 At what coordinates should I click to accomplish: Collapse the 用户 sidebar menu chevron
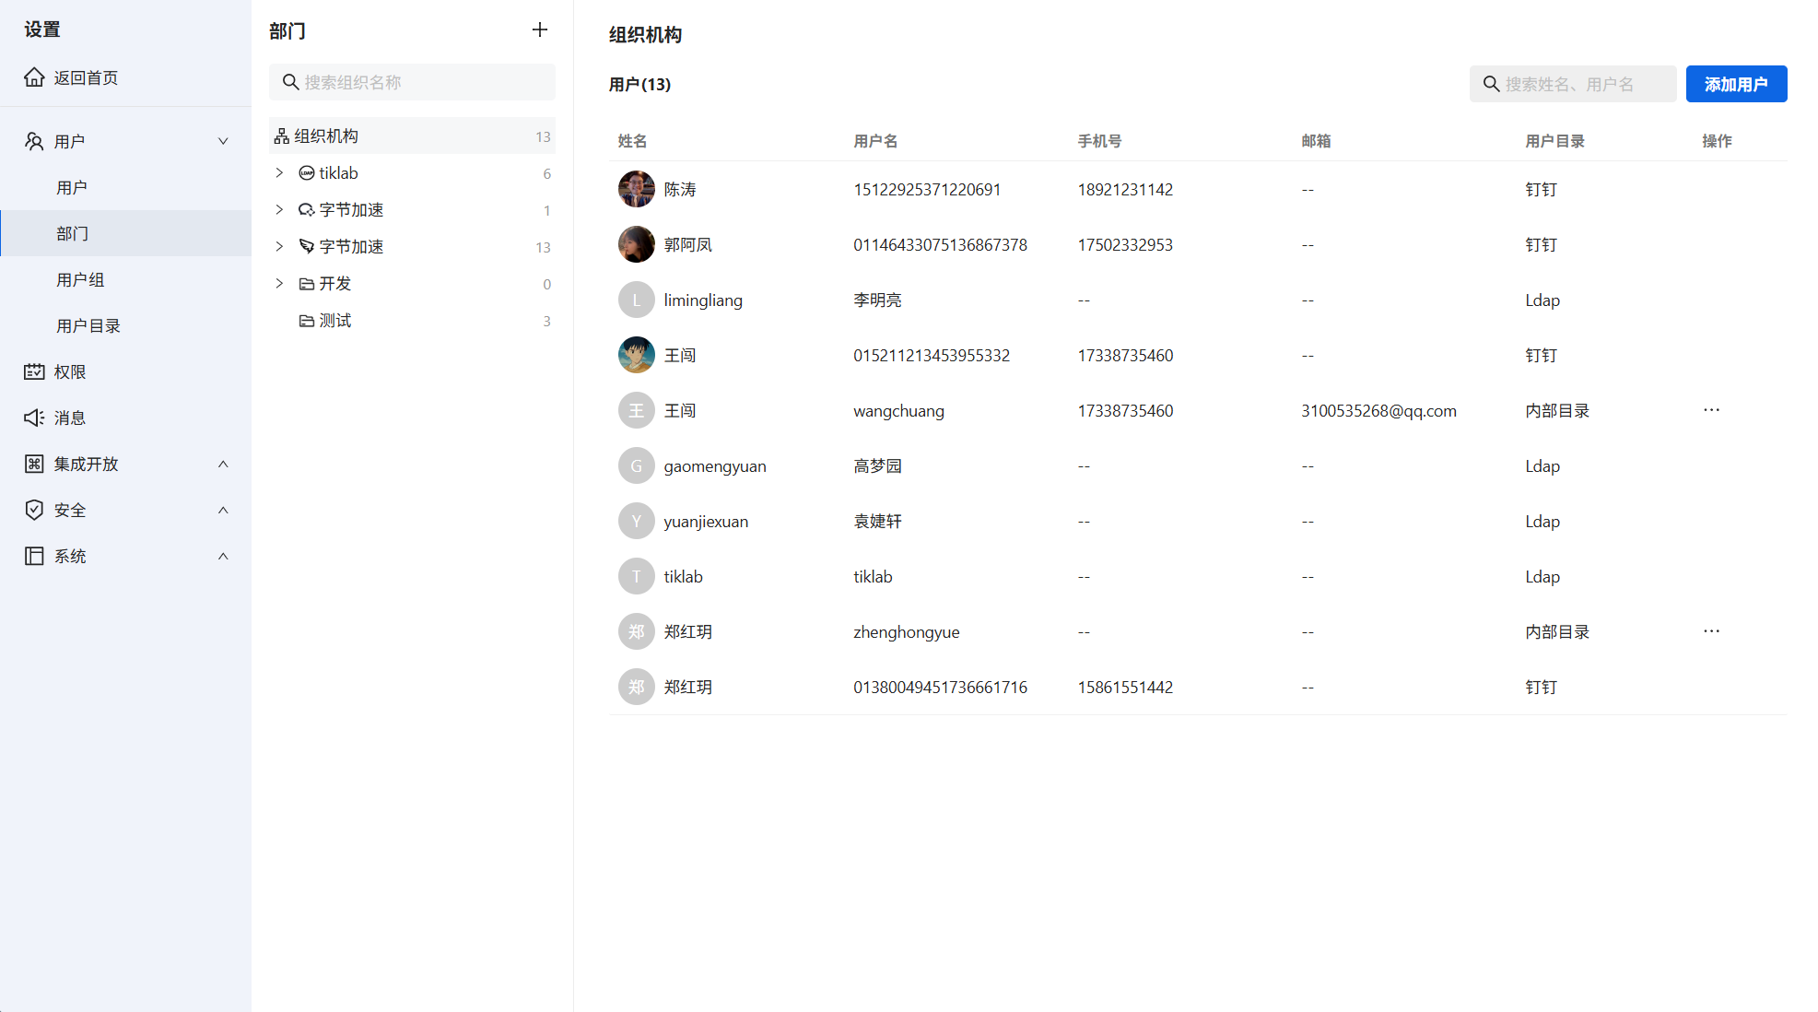pyautogui.click(x=223, y=141)
